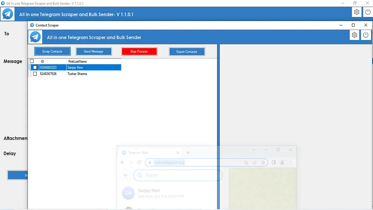Select ID cell 5248367526
The height and width of the screenshot is (210, 373).
tap(53, 74)
